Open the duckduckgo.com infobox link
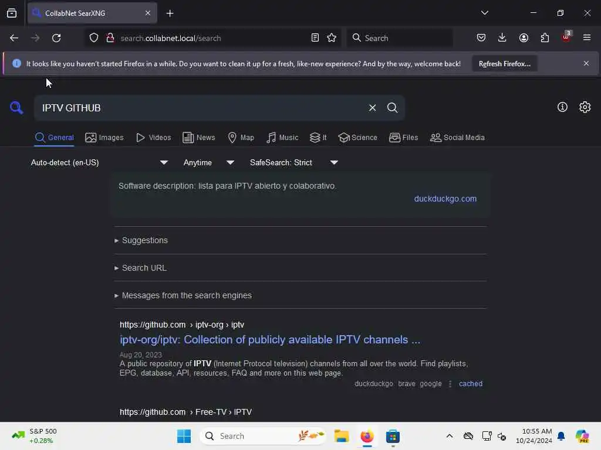Screen dimensions: 601x450 coord(445,199)
